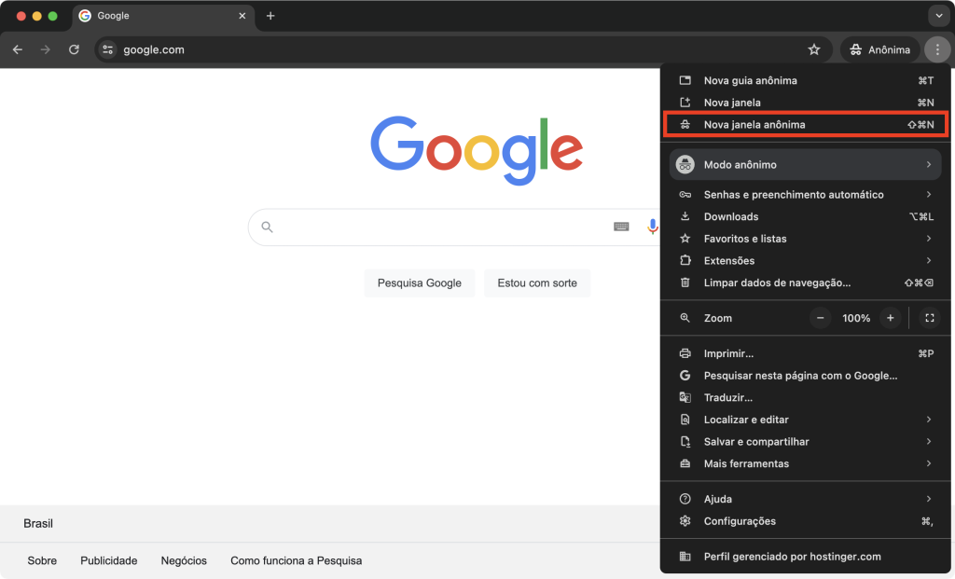The image size is (955, 579).
Task: Click the microphone voice search icon
Action: [x=652, y=227]
